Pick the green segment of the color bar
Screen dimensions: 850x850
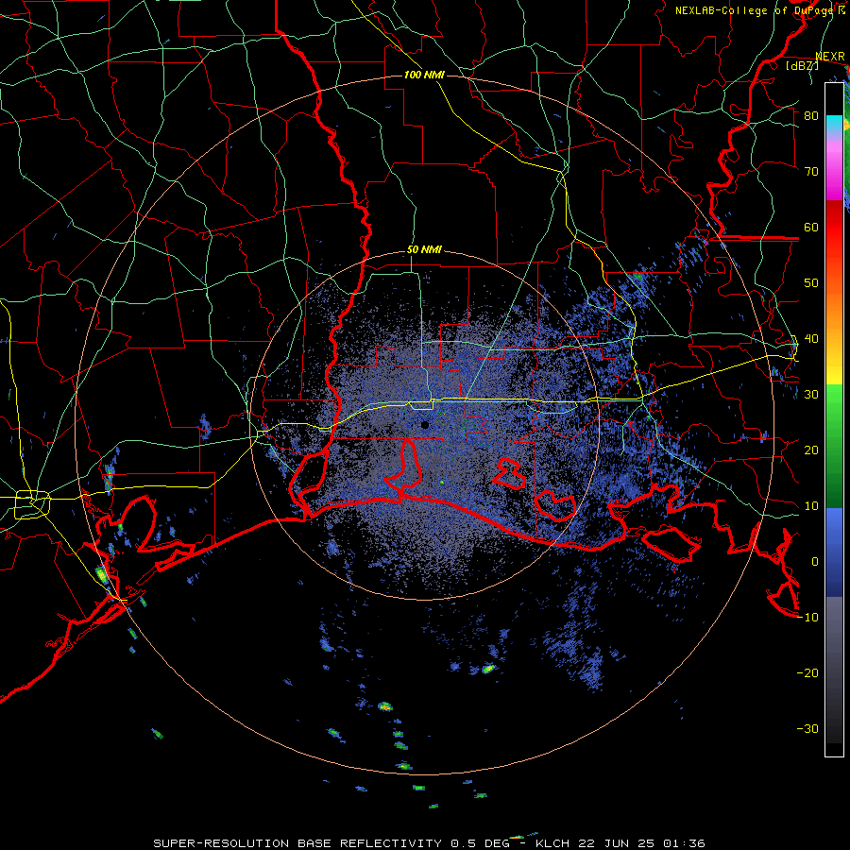click(x=834, y=446)
